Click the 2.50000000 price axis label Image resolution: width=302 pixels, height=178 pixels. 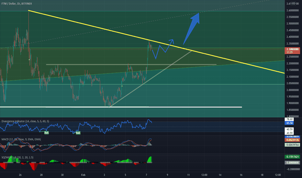coord(293,24)
